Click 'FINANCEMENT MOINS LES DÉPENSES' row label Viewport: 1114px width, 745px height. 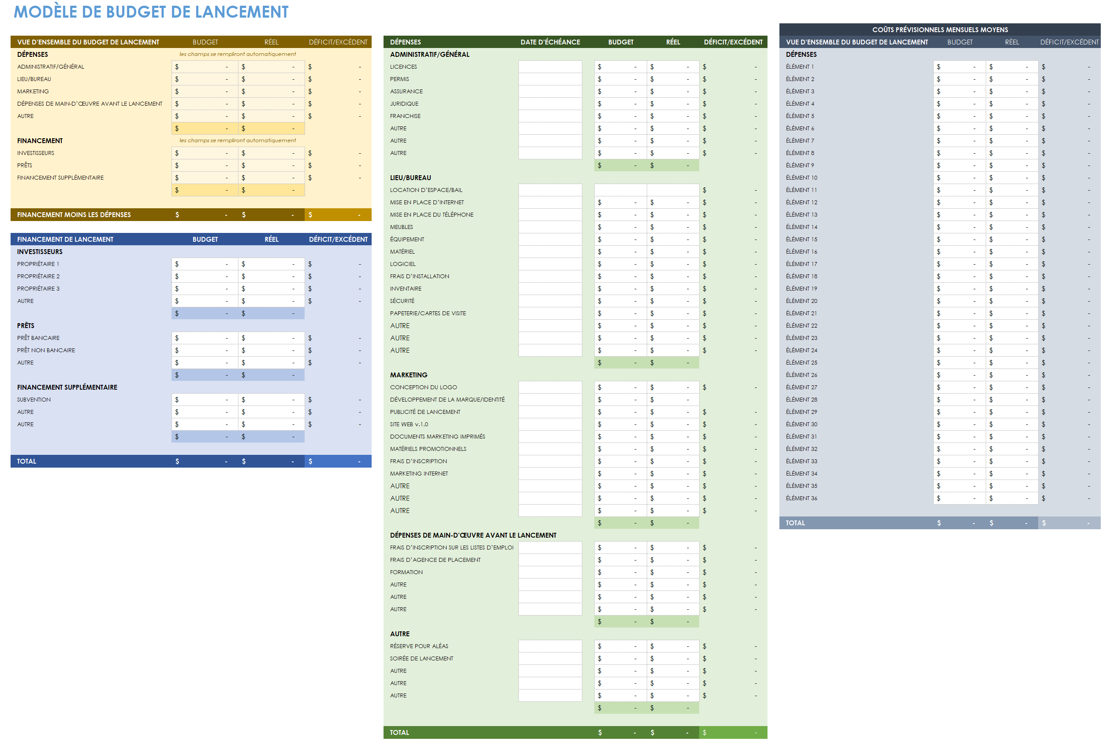pos(74,215)
